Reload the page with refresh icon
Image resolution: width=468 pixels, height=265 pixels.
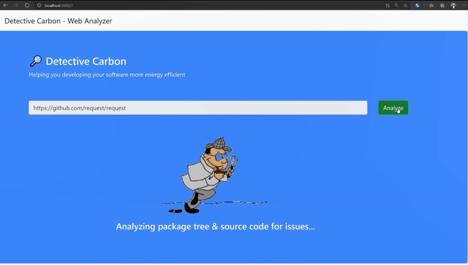[27, 5]
